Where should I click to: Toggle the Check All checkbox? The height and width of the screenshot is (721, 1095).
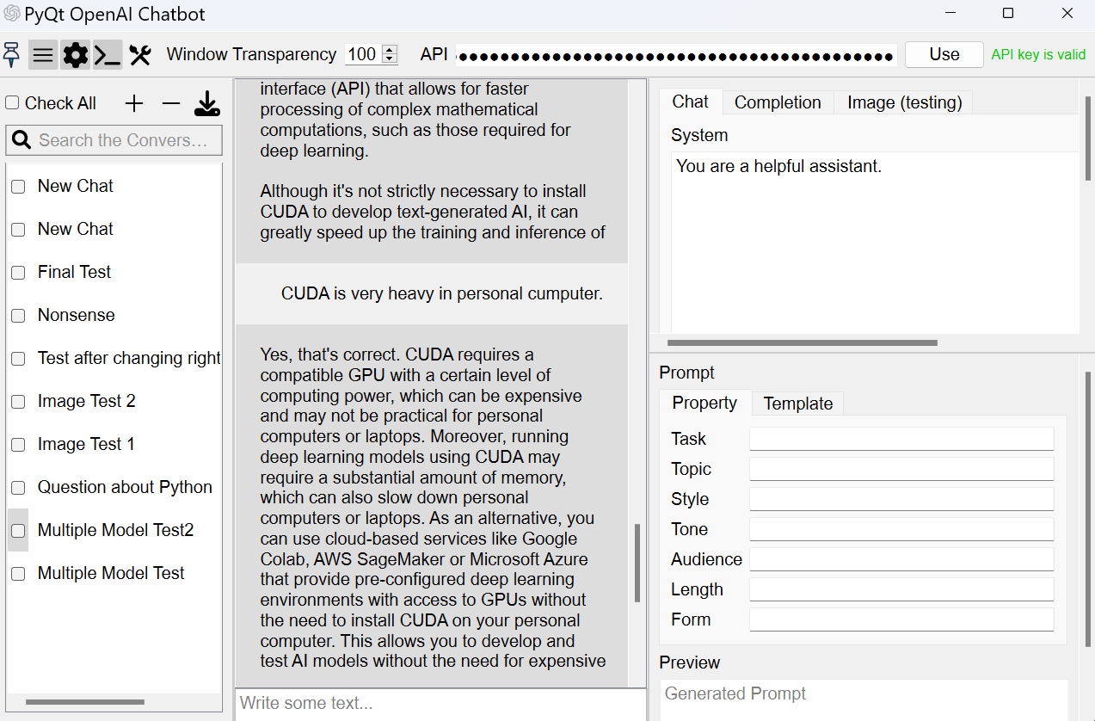(x=12, y=103)
